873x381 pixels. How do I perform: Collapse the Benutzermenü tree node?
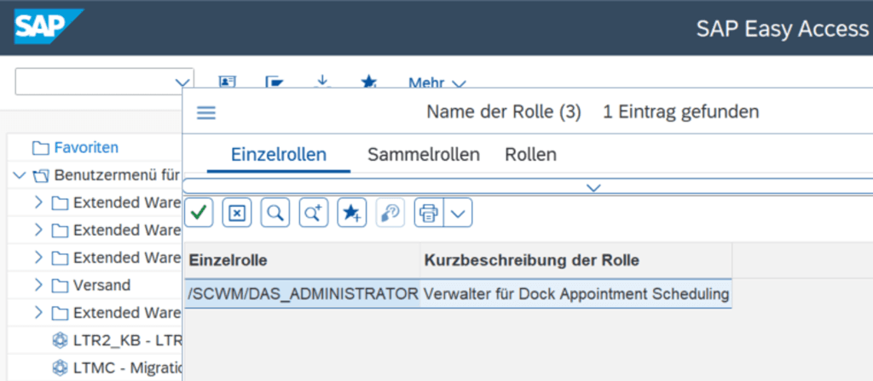(19, 175)
